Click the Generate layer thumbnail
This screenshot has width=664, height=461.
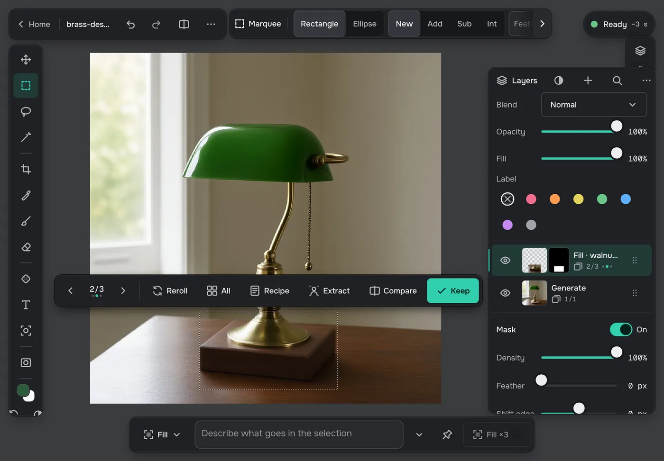(535, 293)
